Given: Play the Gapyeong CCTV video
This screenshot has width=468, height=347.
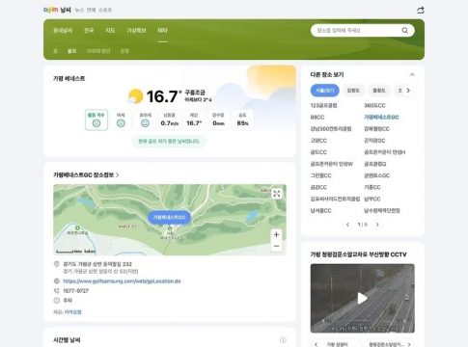Looking at the screenshot, I should [x=362, y=299].
